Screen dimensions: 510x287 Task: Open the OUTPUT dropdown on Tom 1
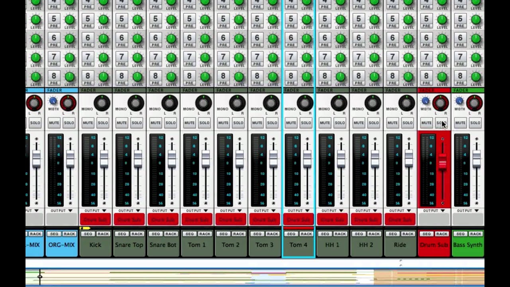[x=197, y=210]
